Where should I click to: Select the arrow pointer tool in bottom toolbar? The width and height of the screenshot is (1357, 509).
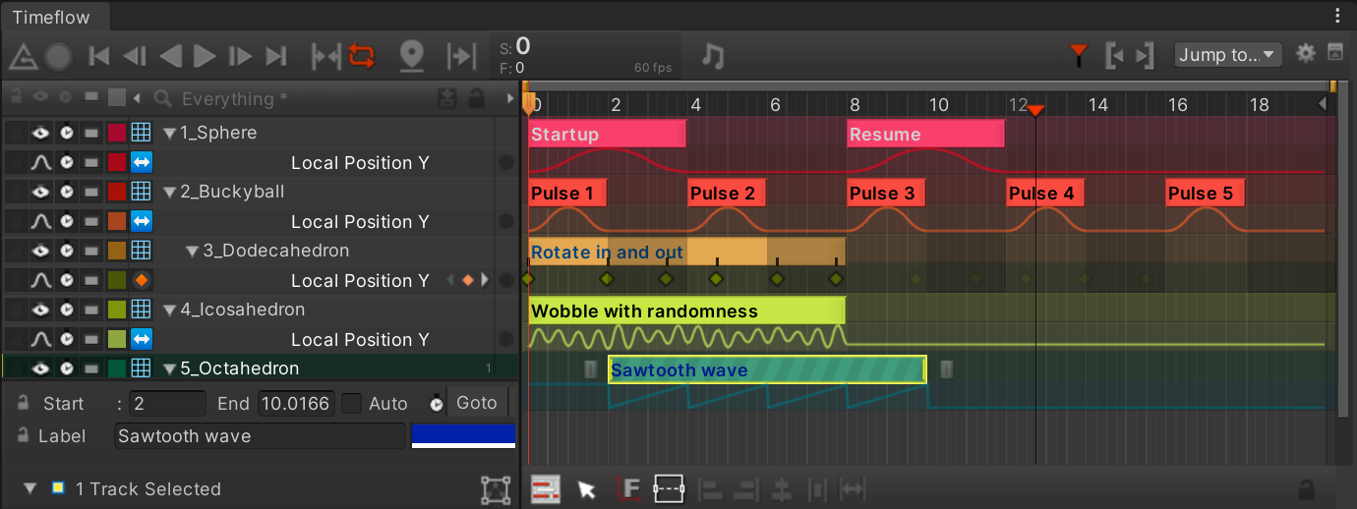point(587,488)
